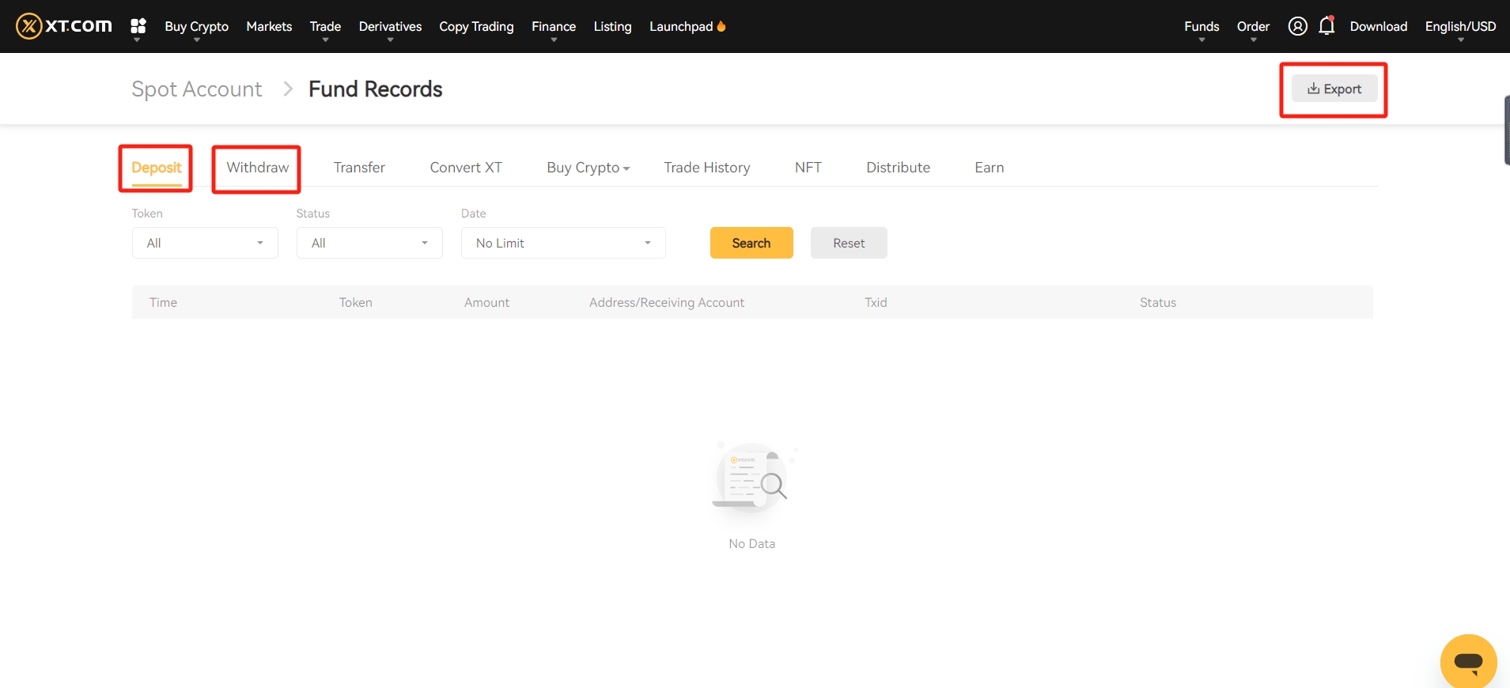Select the Transfer tab
The image size is (1510, 688).
(x=359, y=168)
